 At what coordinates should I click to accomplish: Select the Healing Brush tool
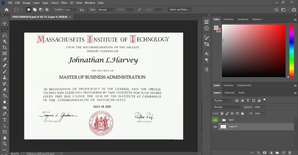[4, 66]
